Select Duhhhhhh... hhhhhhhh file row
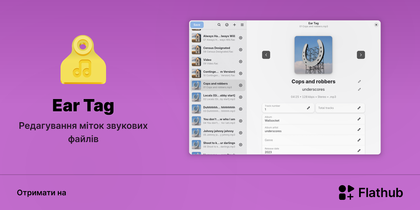This screenshot has width=420, height=210. click(218, 109)
